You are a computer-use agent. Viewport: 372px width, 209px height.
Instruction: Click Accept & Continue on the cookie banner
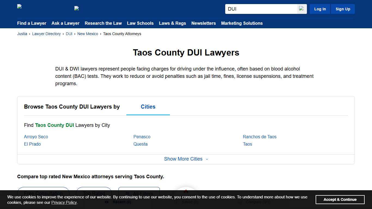[340, 199]
